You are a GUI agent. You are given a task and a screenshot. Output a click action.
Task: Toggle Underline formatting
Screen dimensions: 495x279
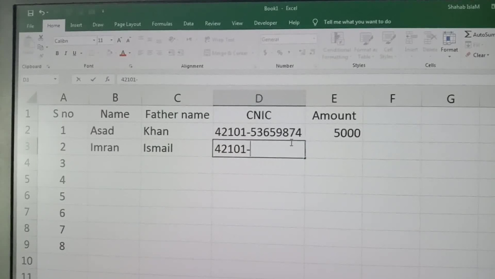[x=75, y=53]
